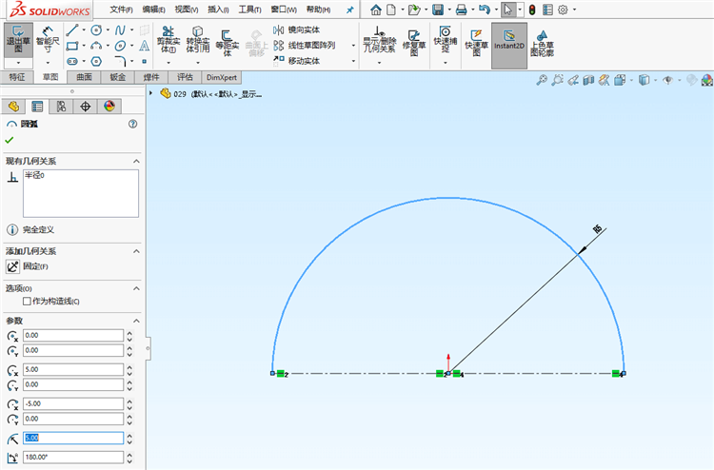Pick the Polygon sketch tool

pyautogui.click(x=96, y=61)
